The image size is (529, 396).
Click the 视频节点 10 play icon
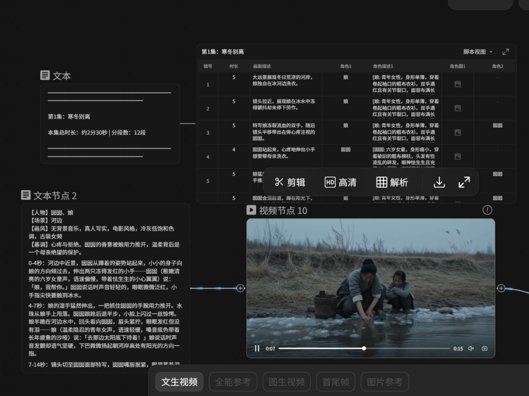tap(251, 210)
